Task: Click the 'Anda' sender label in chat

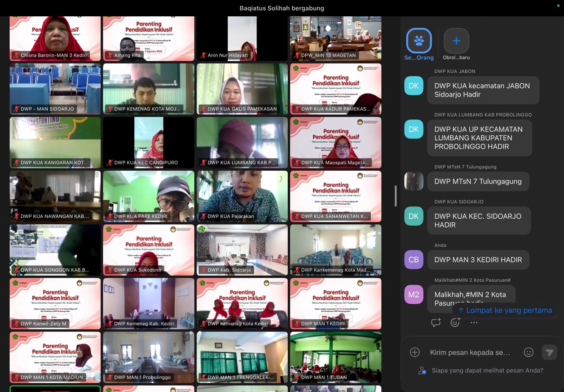Action: pyautogui.click(x=440, y=245)
